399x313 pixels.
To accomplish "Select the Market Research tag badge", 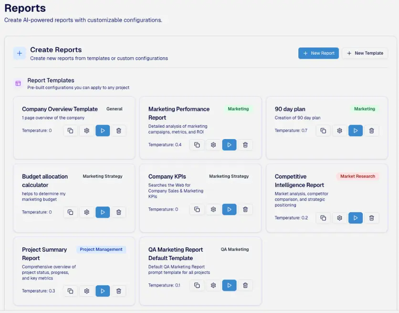I will pos(357,176).
